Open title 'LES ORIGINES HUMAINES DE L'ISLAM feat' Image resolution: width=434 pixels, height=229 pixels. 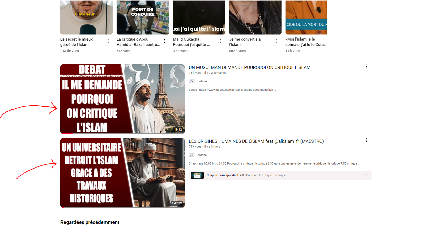tap(256, 141)
